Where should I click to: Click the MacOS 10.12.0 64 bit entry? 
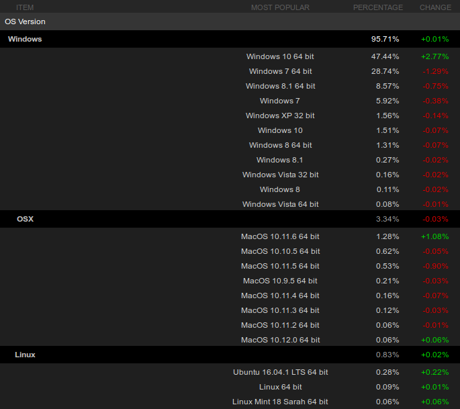pyautogui.click(x=280, y=340)
